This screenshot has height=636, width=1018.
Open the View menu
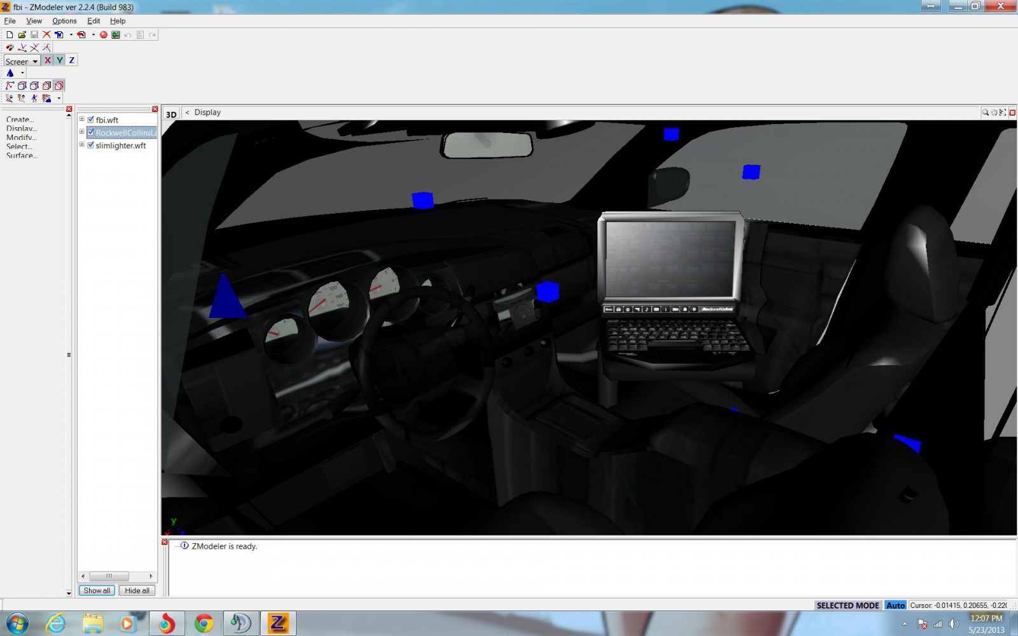coord(34,21)
